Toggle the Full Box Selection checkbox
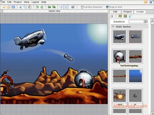The width and height of the screenshot is (154, 115). coord(82,7)
